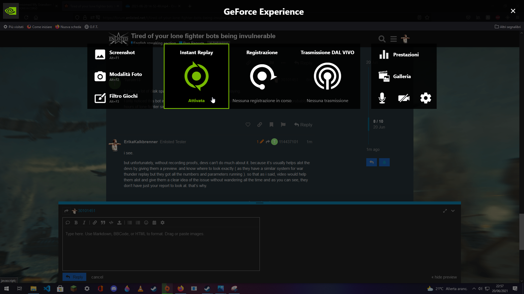Open the Altri segnalibri bookmarks folder
The image size is (524, 294).
coord(508,27)
